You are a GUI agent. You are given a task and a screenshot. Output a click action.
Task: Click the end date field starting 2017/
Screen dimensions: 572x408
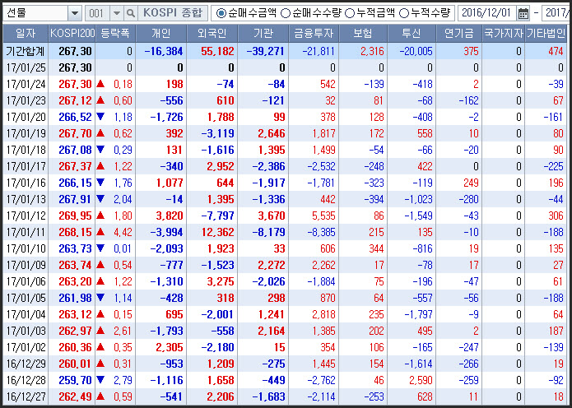click(556, 13)
